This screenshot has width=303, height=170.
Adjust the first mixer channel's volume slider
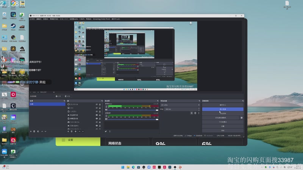click(x=133, y=110)
